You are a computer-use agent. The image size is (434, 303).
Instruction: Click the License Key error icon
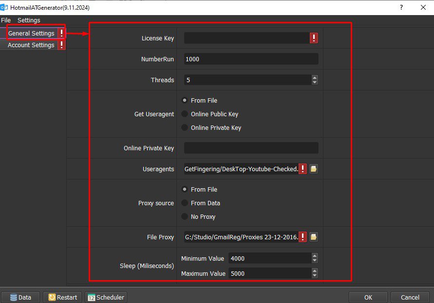314,38
